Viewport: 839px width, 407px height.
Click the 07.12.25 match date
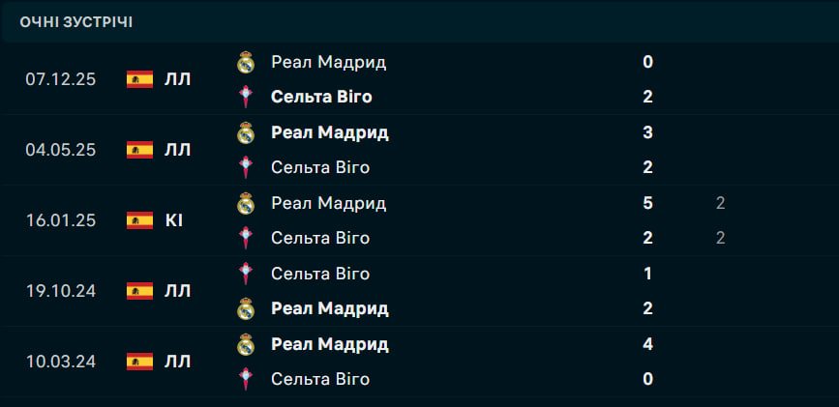coord(60,79)
